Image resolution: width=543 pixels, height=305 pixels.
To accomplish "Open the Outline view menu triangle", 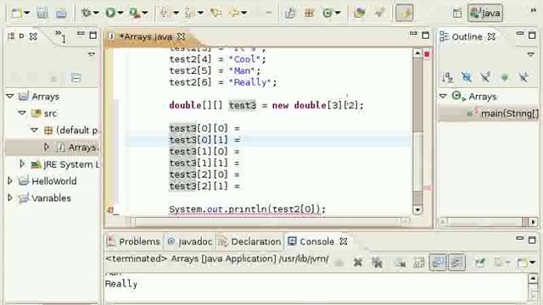I will (530, 54).
